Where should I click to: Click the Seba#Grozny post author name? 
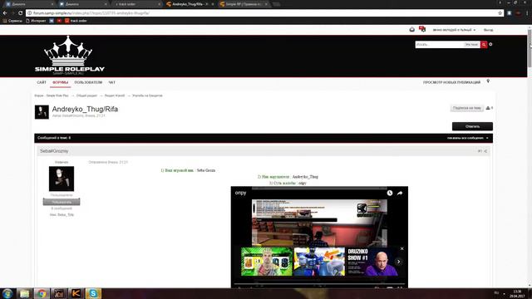point(54,151)
